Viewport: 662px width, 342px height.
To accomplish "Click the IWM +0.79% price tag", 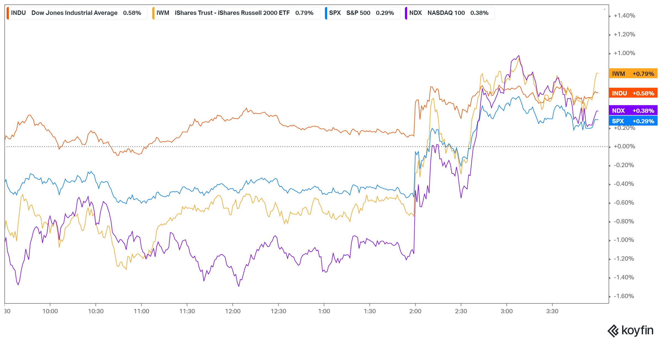I will (633, 74).
